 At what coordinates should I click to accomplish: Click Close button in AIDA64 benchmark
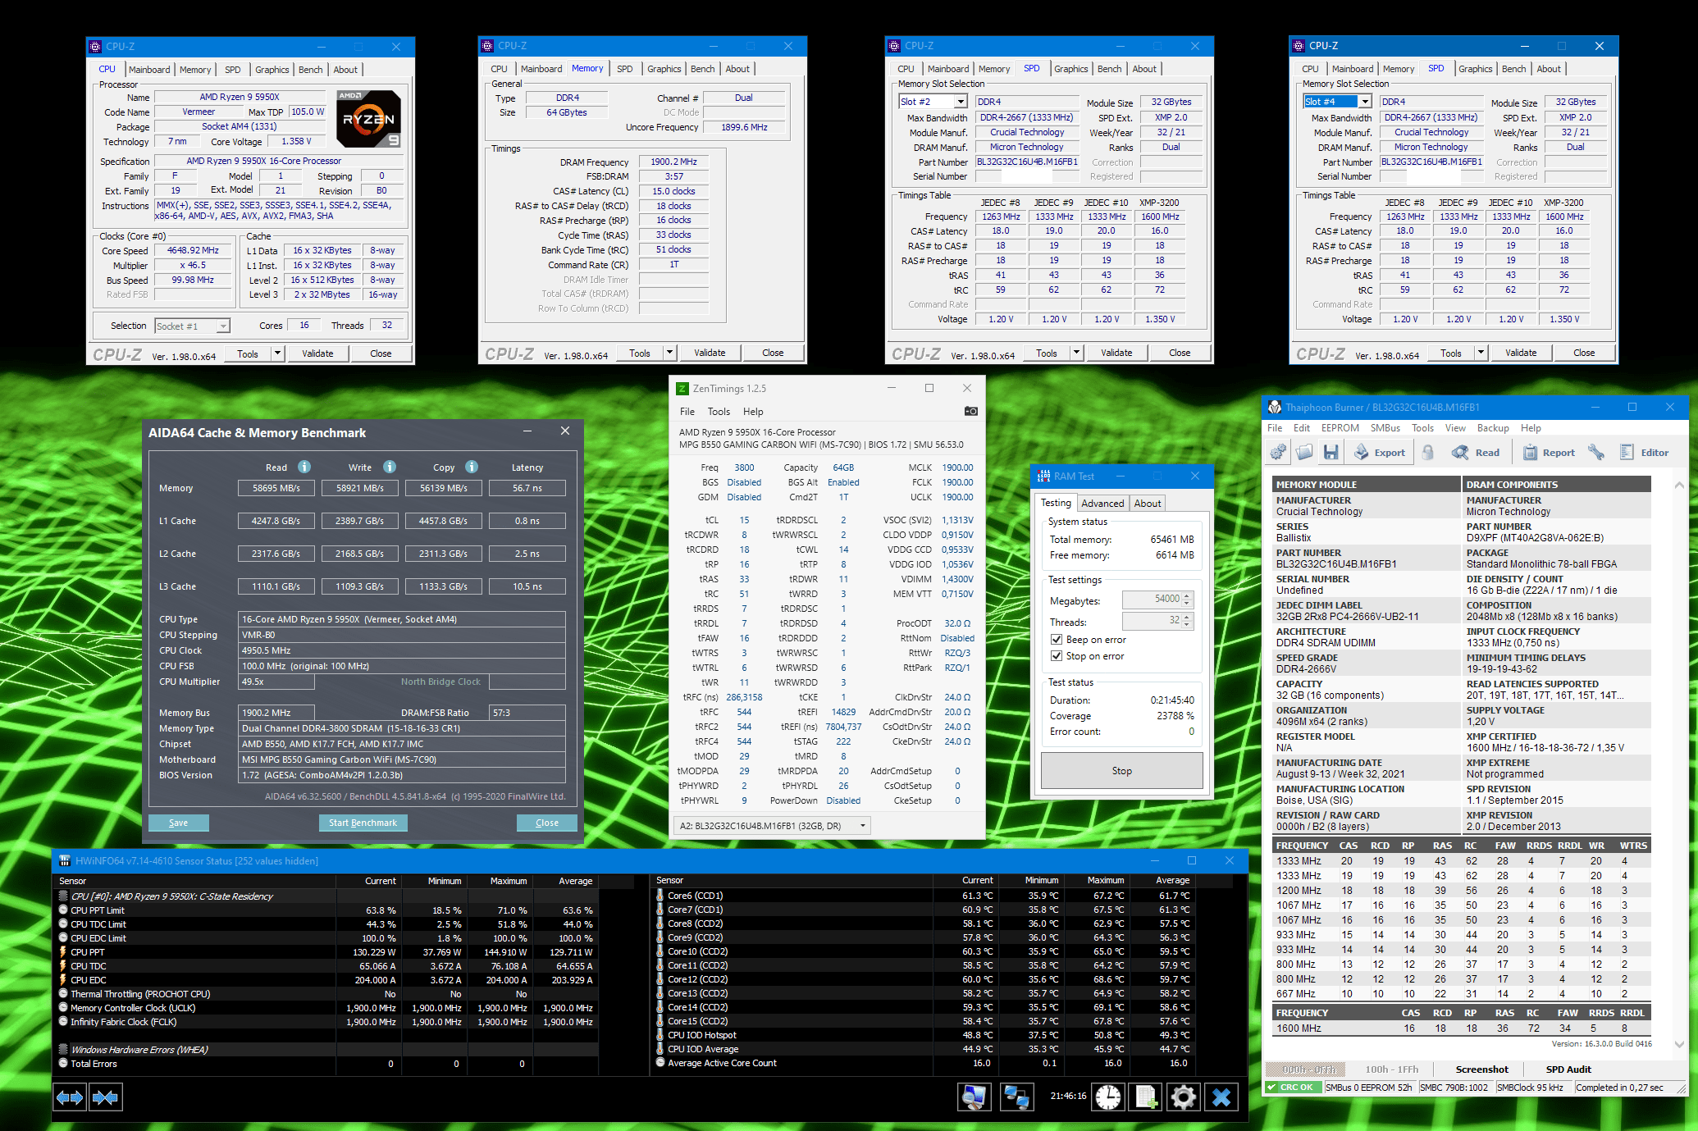pyautogui.click(x=547, y=823)
